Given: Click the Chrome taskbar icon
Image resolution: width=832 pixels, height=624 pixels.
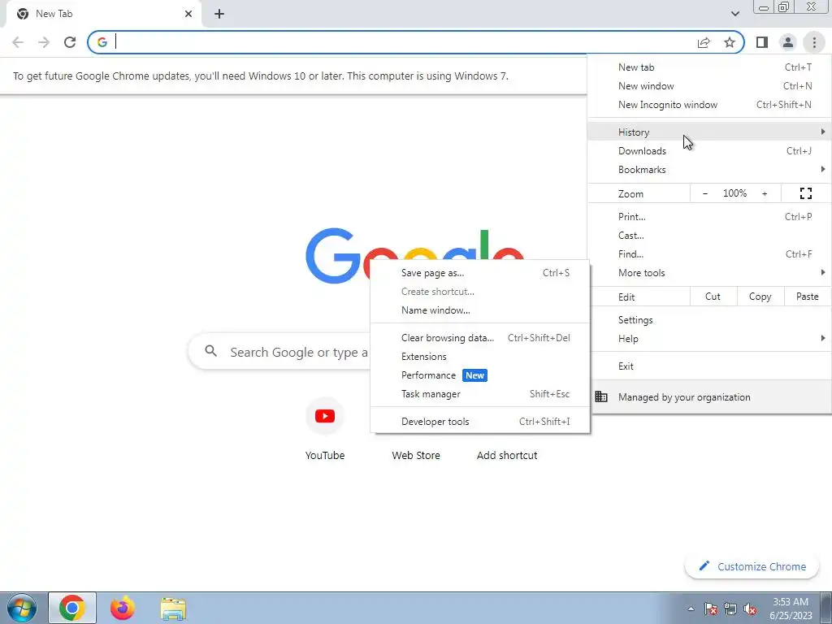Looking at the screenshot, I should tap(72, 608).
